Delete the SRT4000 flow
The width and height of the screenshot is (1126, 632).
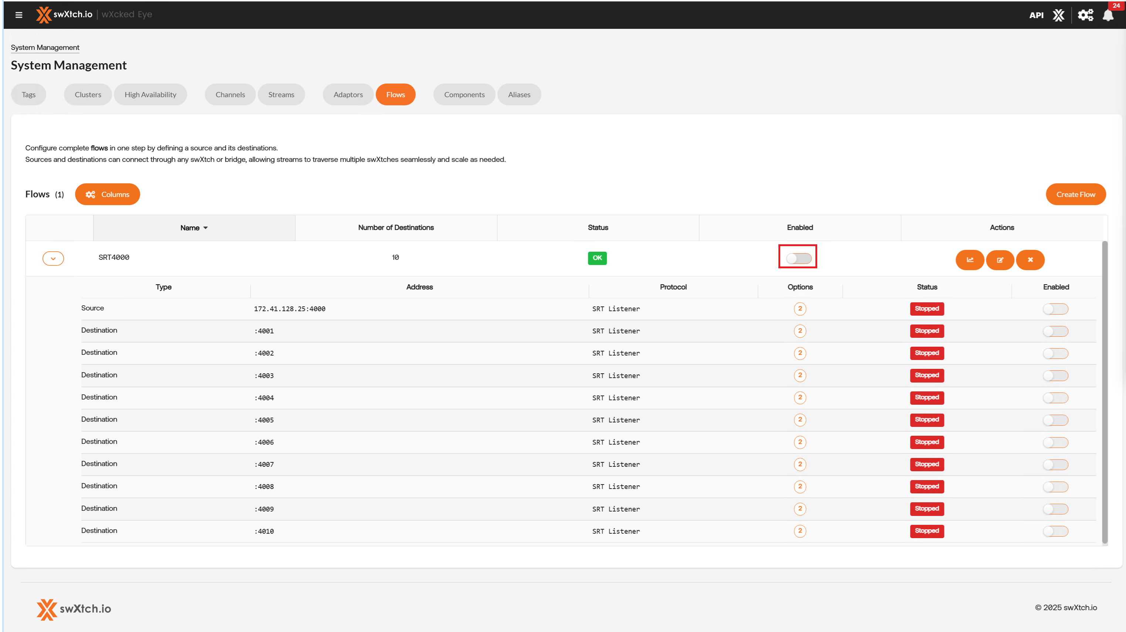[1030, 260]
